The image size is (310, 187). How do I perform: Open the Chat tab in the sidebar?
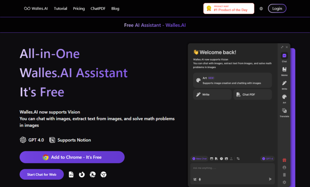(284, 57)
